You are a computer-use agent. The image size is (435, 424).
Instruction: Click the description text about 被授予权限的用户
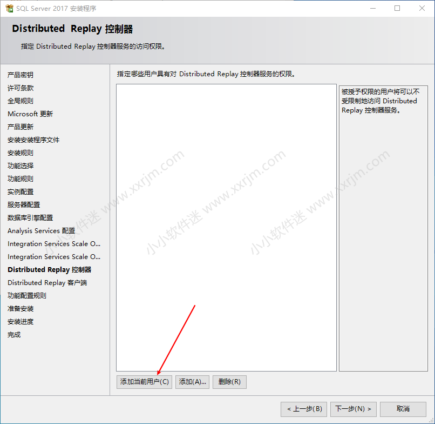point(380,101)
